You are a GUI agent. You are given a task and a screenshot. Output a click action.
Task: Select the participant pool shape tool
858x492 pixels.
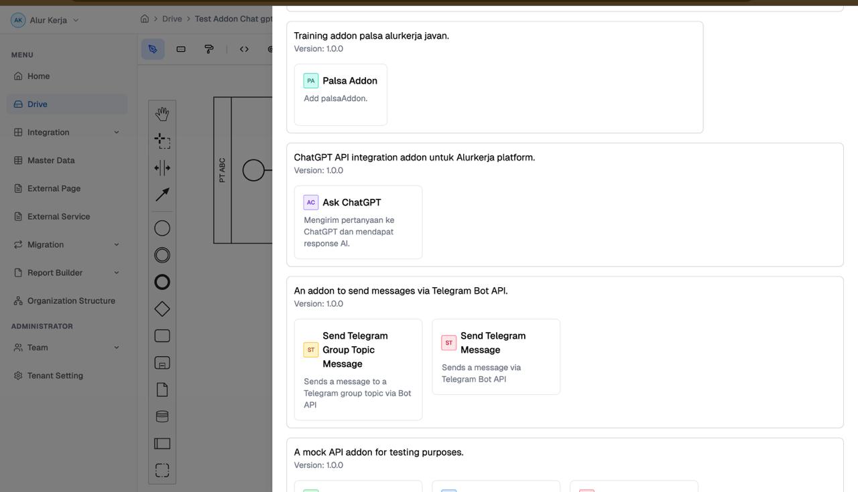(162, 442)
